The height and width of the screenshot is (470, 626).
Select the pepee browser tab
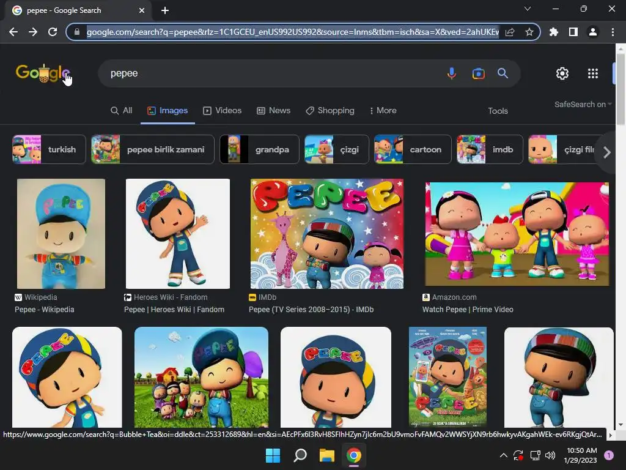pyautogui.click(x=78, y=10)
